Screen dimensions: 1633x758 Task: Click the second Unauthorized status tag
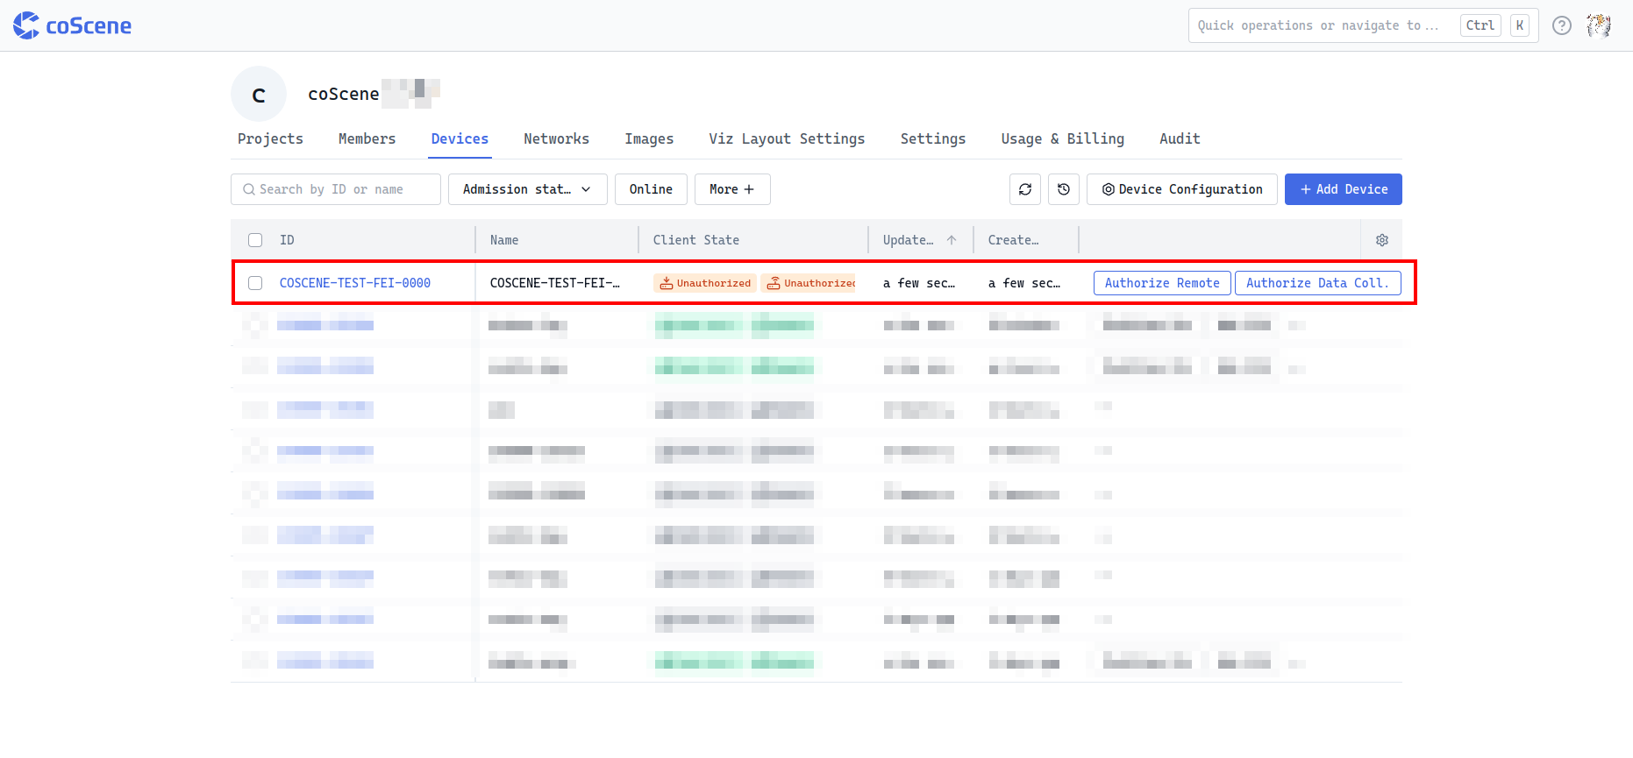[x=809, y=283]
